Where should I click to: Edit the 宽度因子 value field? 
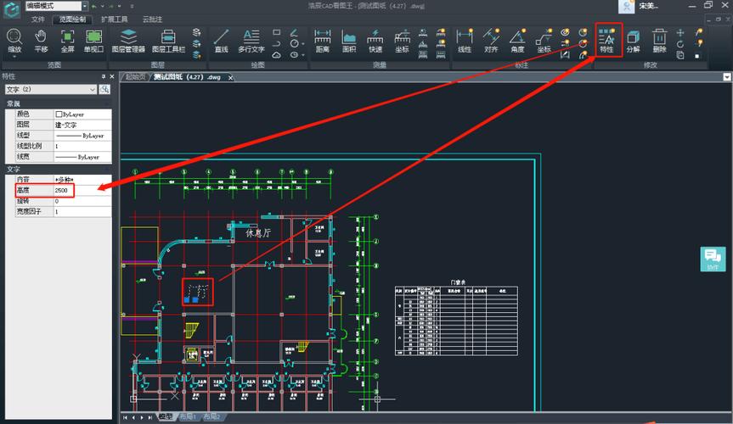(82, 211)
